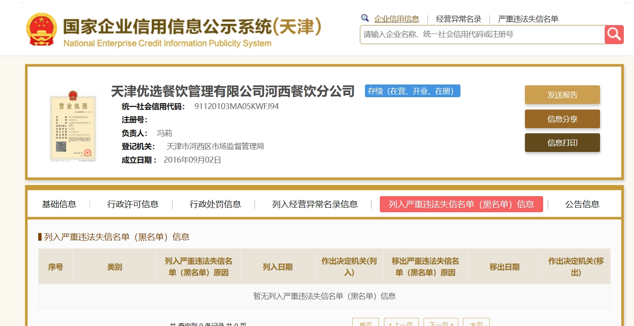Open the 行政处罚信息 tab
The width and height of the screenshot is (634, 326).
(215, 204)
